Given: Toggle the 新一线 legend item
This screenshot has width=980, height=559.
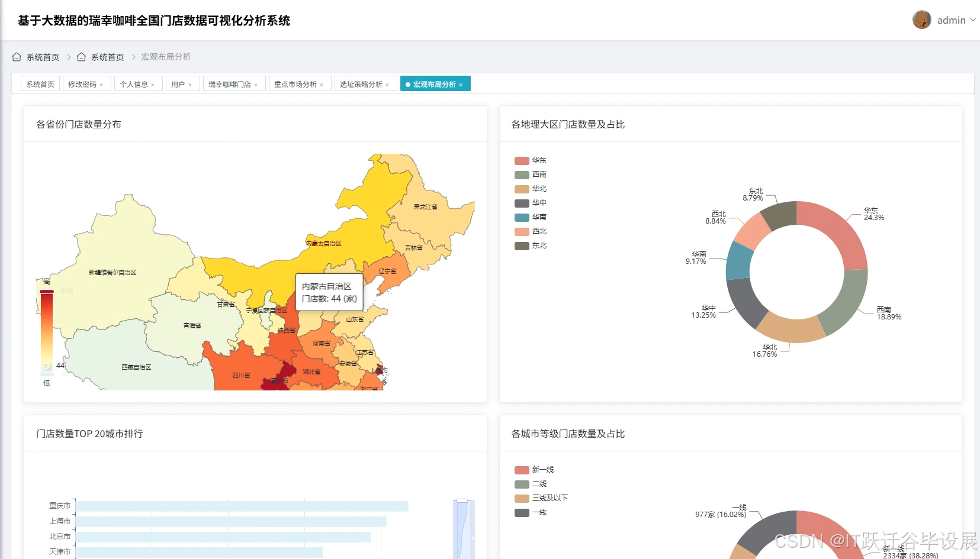Looking at the screenshot, I should [534, 470].
